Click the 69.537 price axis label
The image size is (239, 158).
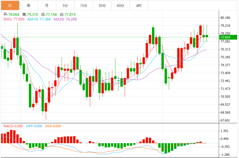coord(225,105)
